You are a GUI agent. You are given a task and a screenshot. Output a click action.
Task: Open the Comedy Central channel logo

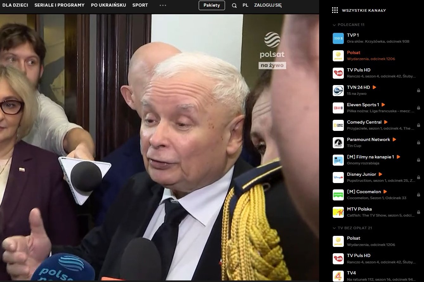[338, 125]
